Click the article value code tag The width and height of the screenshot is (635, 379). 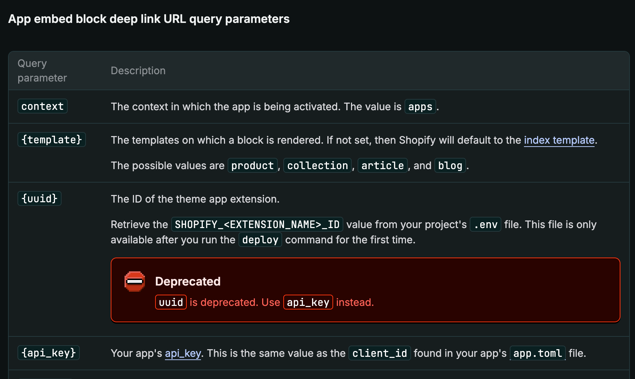point(383,165)
